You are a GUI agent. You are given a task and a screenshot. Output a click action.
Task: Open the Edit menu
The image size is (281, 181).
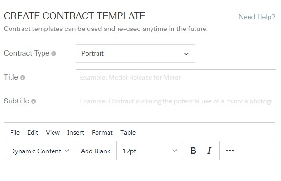click(32, 132)
